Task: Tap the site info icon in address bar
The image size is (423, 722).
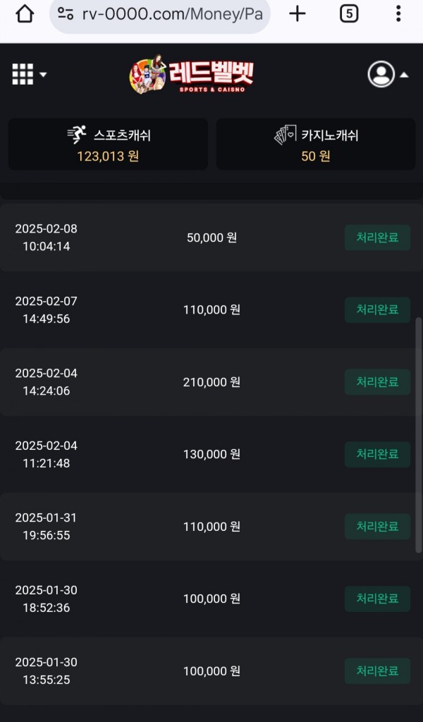Action: 66,14
